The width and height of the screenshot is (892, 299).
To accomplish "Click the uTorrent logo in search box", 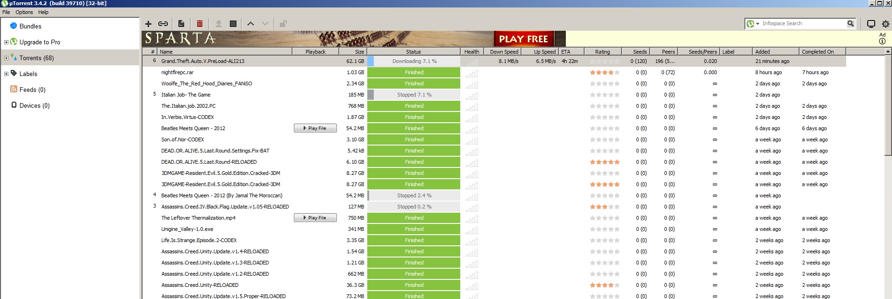I will click(750, 24).
